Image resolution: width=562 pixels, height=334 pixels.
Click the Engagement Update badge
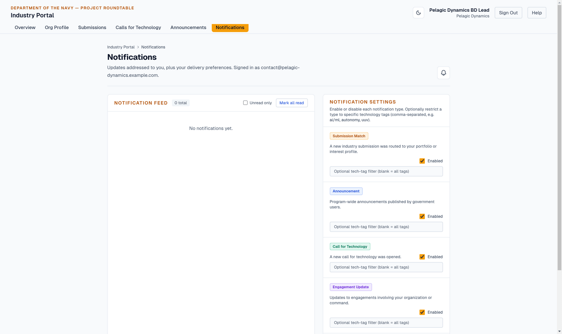(351, 287)
